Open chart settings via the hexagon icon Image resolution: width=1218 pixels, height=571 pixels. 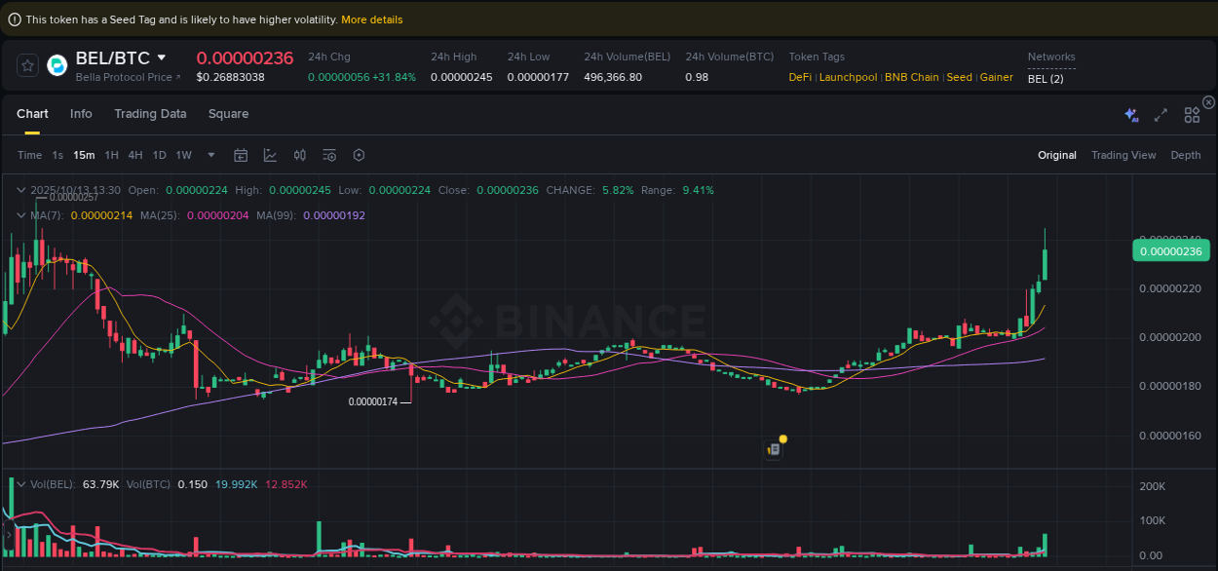click(358, 155)
